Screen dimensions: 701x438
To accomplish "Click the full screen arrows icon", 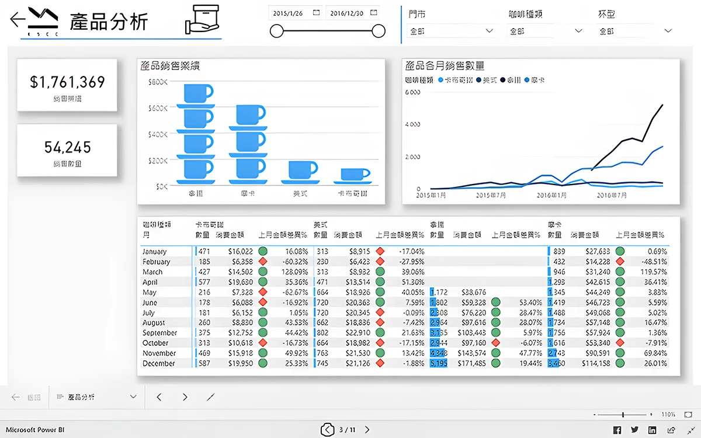I will point(690,430).
